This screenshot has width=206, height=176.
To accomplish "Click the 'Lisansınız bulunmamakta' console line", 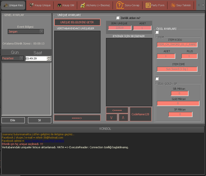I will click(x=38, y=134).
